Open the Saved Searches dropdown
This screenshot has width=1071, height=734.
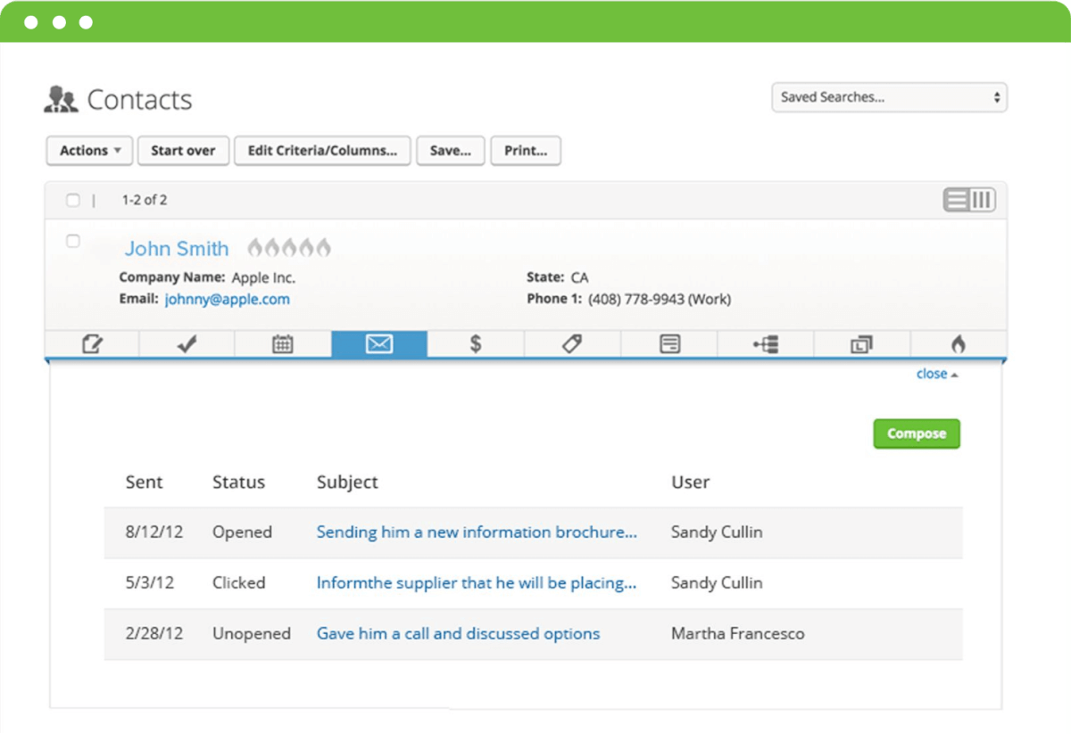click(889, 96)
